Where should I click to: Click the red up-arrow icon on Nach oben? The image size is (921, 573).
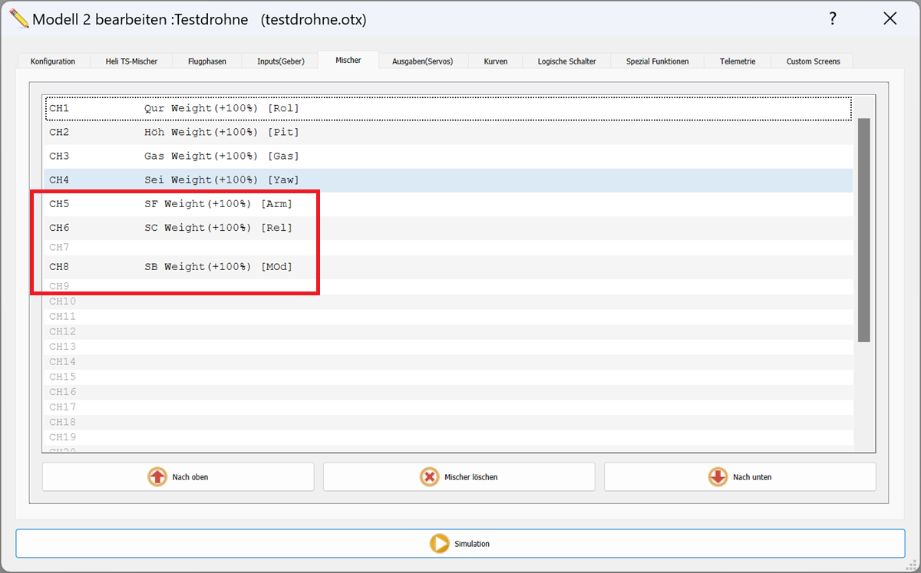pyautogui.click(x=157, y=477)
